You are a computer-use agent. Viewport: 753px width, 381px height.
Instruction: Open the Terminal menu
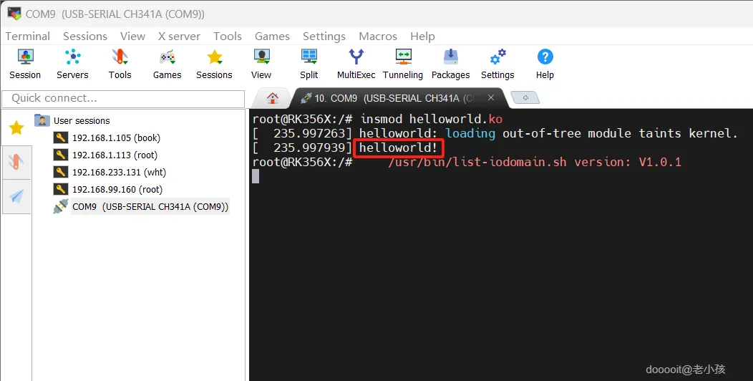(27, 36)
